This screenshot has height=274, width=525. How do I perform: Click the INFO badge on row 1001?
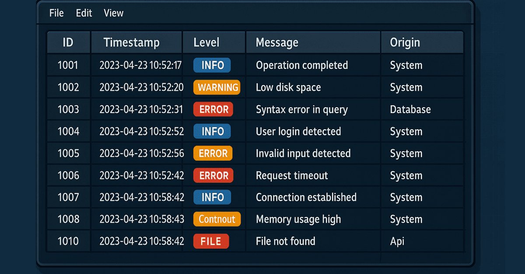point(212,65)
